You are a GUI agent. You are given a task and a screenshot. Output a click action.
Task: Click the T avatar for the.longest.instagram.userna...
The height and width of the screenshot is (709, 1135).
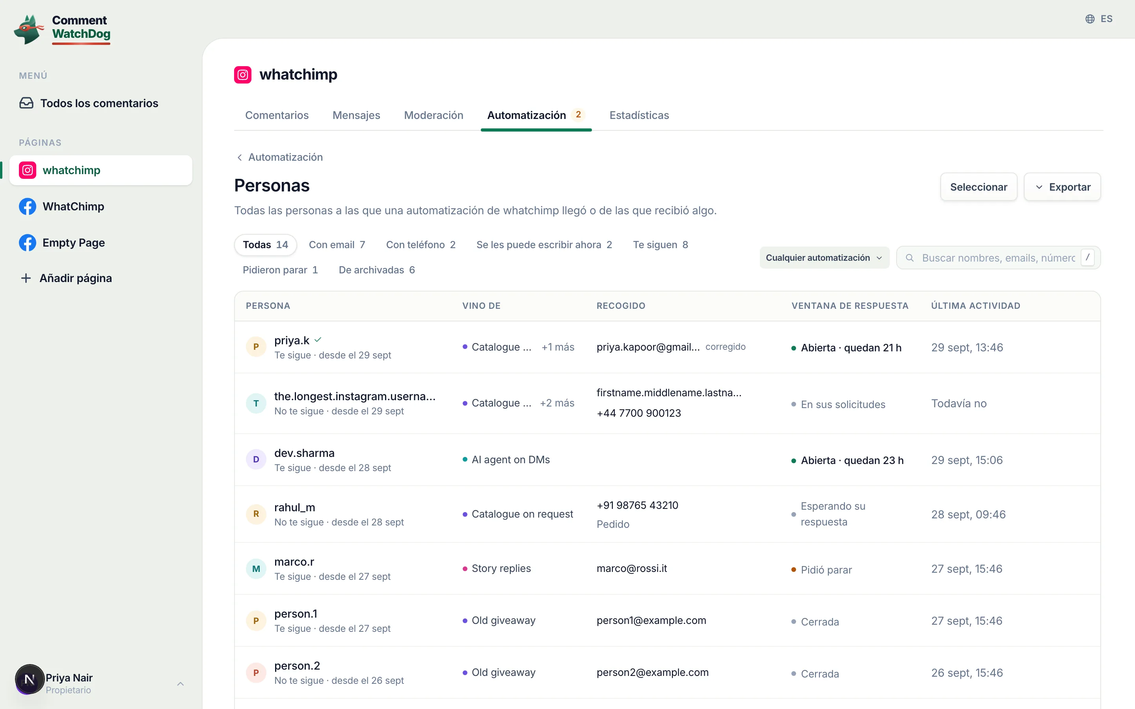tap(256, 403)
